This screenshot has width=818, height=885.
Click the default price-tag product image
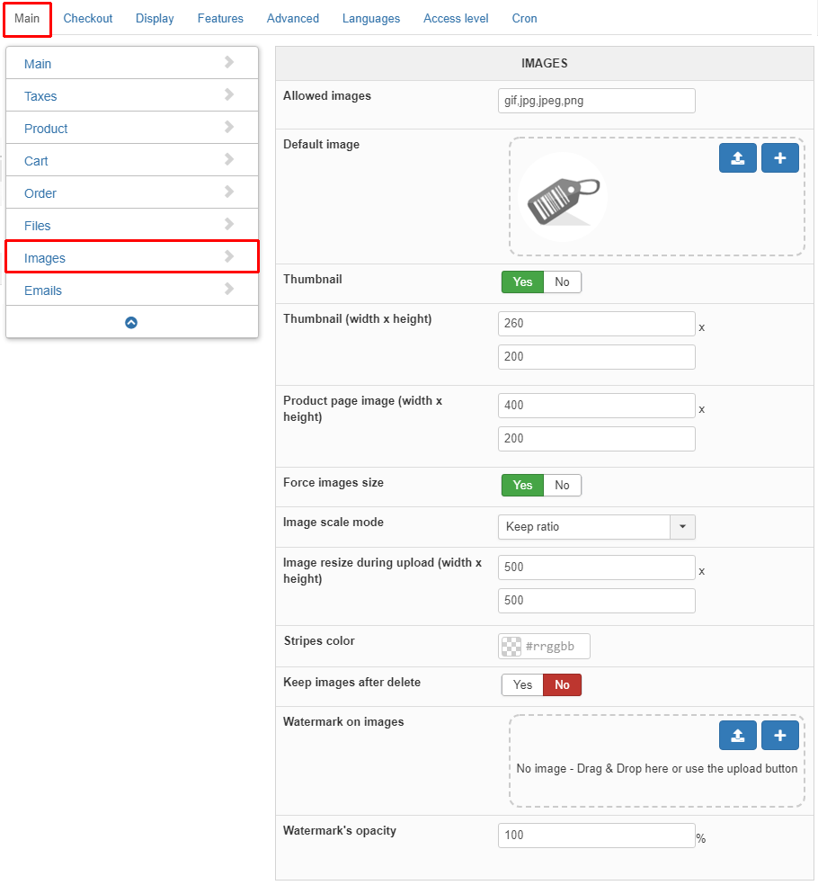click(x=563, y=198)
